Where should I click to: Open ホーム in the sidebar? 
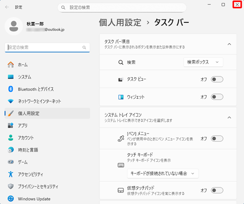(x=47, y=65)
